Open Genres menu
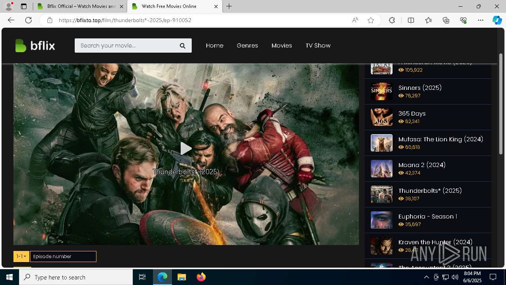Image resolution: width=506 pixels, height=285 pixels. coord(247,46)
